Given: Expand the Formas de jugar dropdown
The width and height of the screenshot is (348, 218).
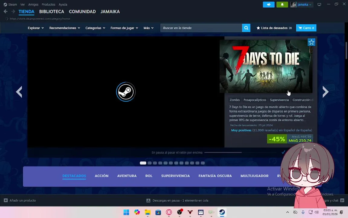Looking at the screenshot, I should 124,28.
